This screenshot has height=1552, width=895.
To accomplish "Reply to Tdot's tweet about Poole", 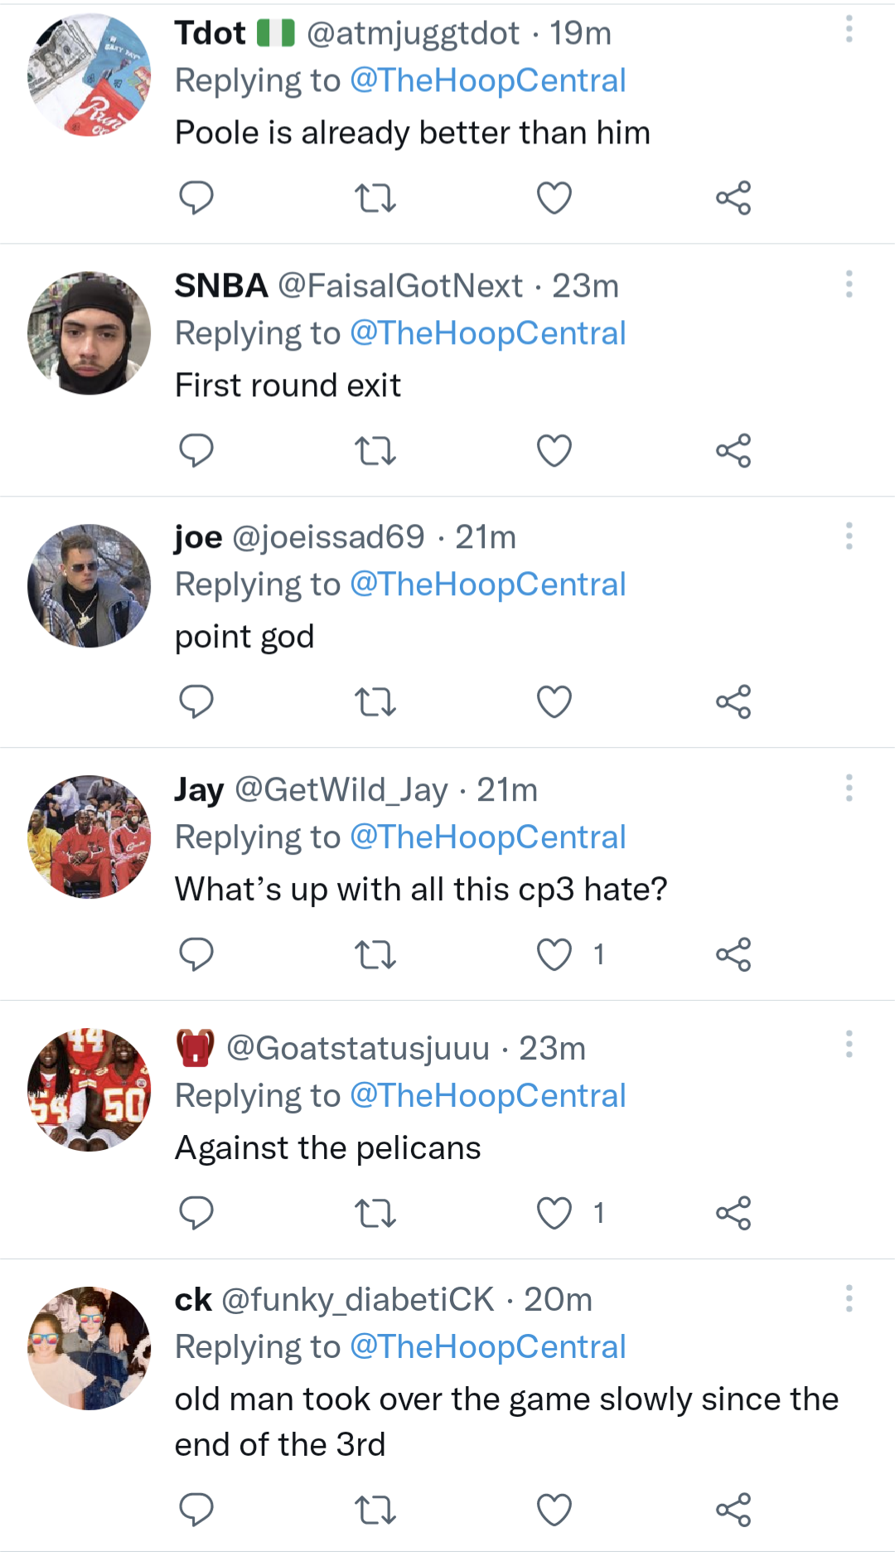I will (196, 198).
